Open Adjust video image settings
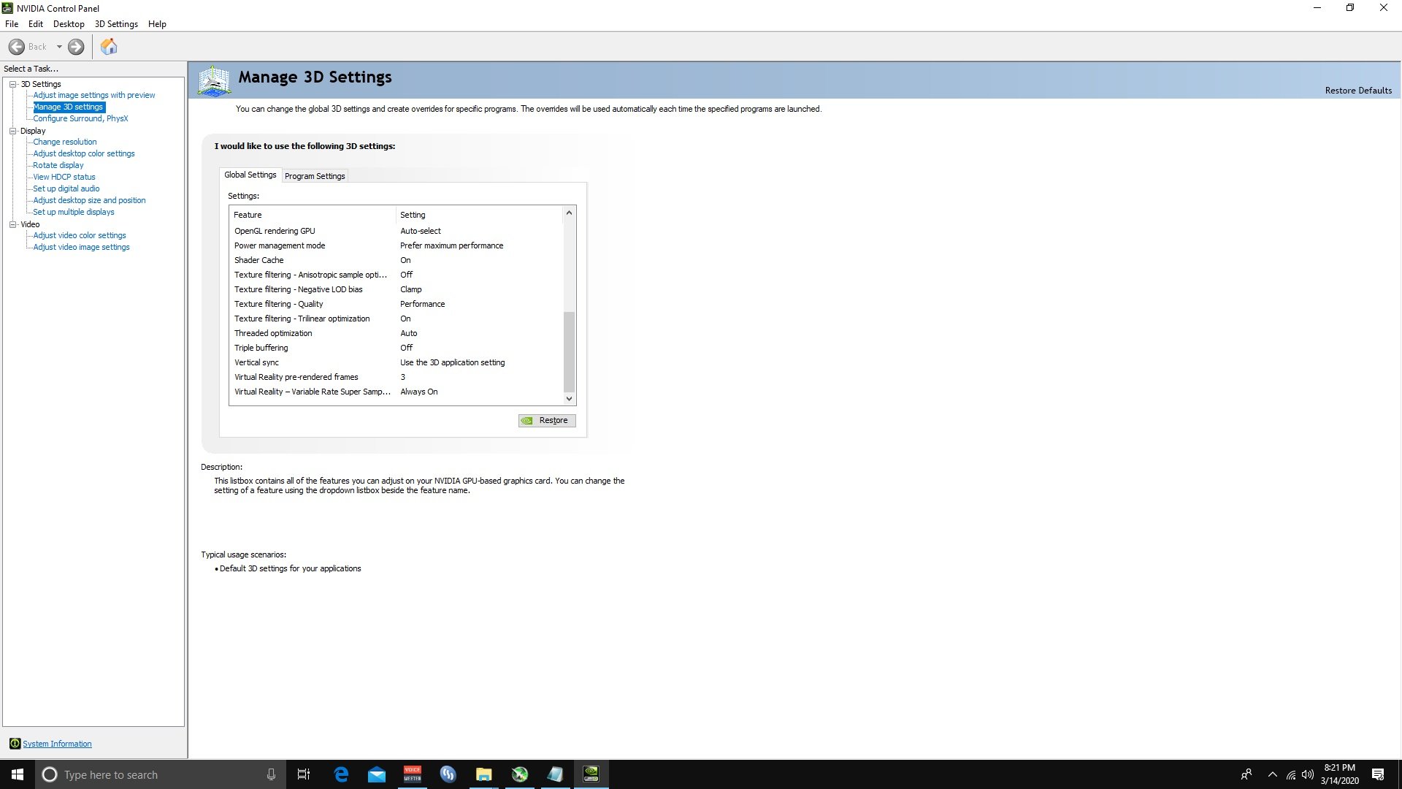1402x789 pixels. 81,247
